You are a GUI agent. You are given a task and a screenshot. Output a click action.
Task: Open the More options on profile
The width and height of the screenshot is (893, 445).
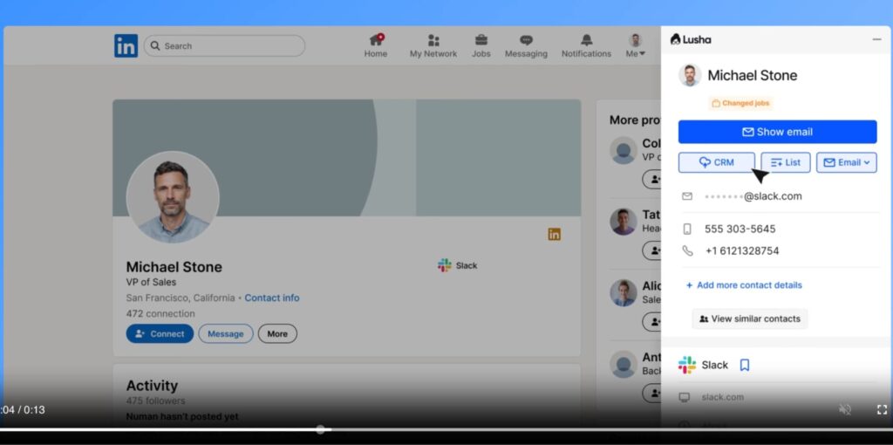[x=277, y=333]
